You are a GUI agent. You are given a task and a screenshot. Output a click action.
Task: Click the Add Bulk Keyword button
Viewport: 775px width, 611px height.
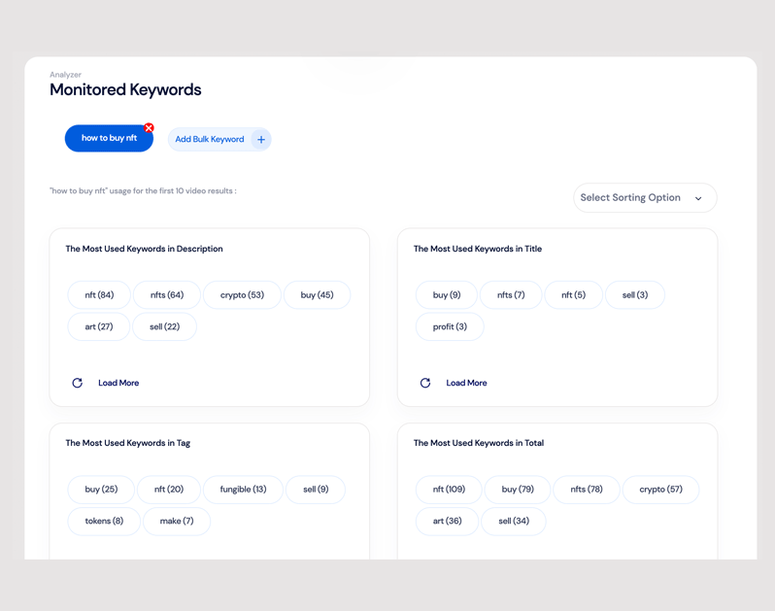(x=210, y=140)
